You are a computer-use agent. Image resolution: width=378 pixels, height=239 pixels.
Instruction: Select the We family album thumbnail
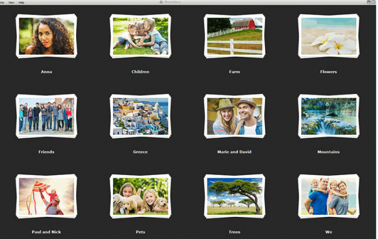coord(329,196)
